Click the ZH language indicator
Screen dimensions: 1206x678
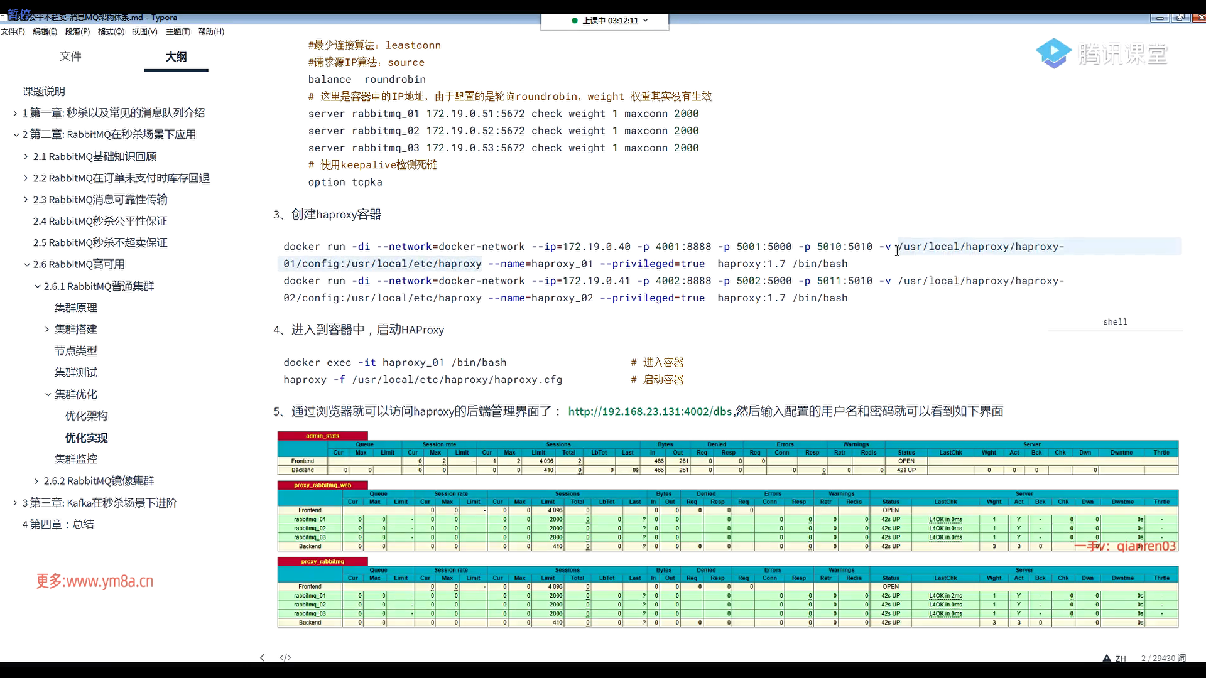1121,659
